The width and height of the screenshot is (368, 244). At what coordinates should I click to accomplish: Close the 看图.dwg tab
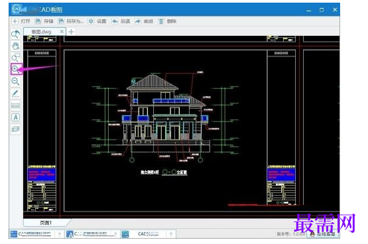click(62, 31)
